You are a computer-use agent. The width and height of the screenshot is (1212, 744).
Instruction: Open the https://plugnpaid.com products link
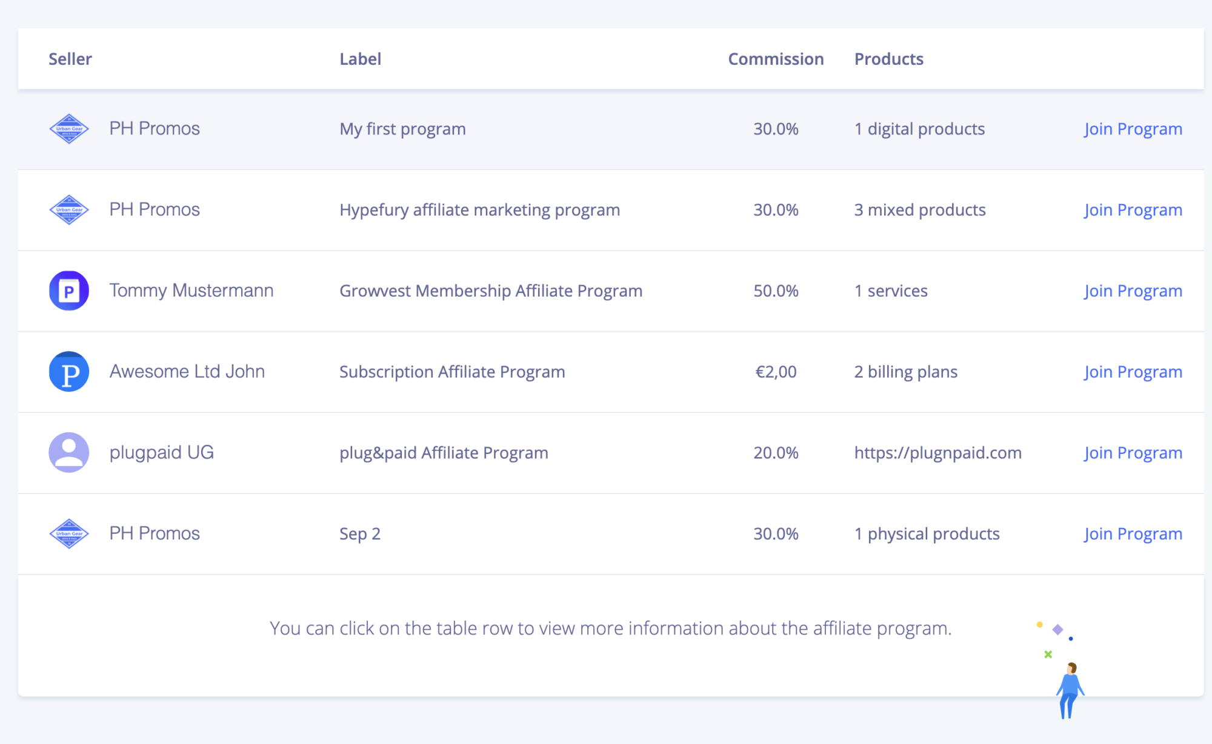coord(937,453)
